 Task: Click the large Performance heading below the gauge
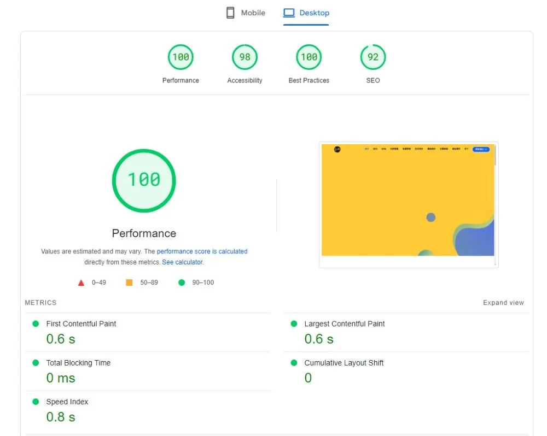coord(144,233)
